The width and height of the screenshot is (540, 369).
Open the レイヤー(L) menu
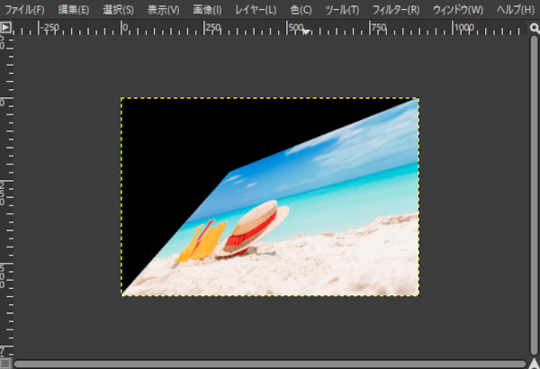pos(256,10)
